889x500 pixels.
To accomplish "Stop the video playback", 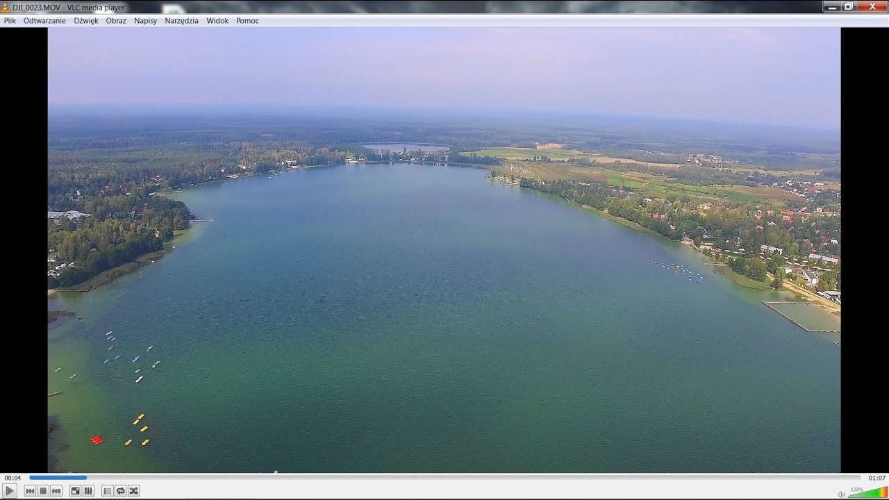I will (43, 491).
